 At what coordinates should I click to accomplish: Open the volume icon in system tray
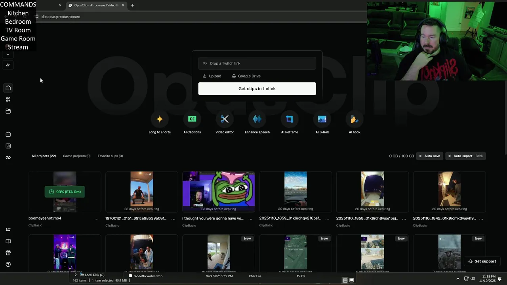coord(473,279)
